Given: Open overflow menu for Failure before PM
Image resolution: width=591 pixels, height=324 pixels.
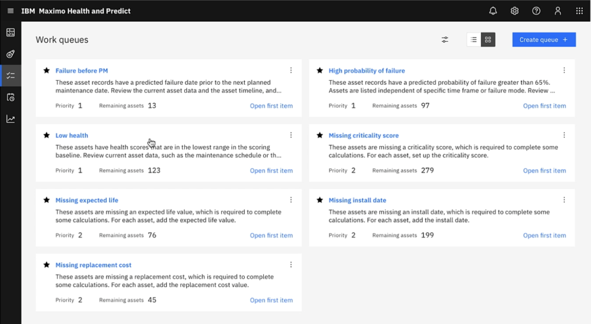Looking at the screenshot, I should coord(291,70).
